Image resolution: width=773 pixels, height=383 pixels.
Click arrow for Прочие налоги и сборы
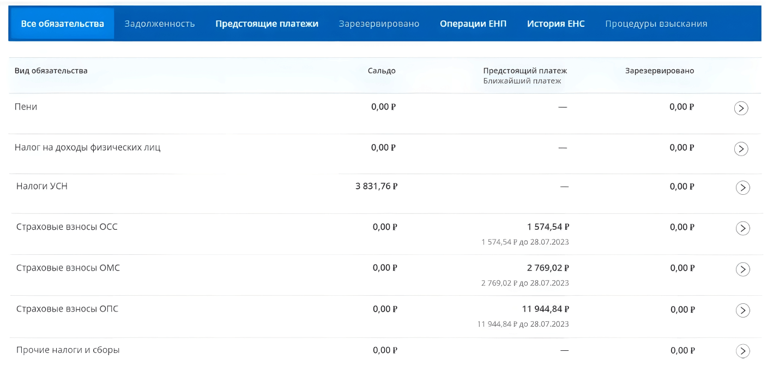[742, 351]
